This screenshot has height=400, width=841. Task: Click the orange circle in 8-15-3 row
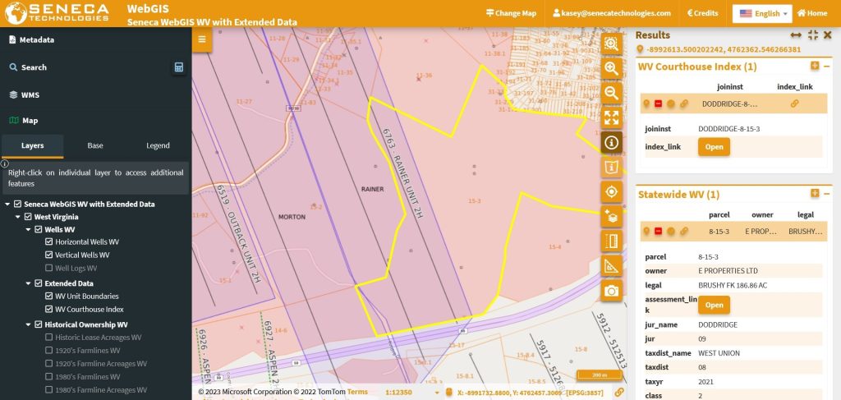[x=670, y=231]
